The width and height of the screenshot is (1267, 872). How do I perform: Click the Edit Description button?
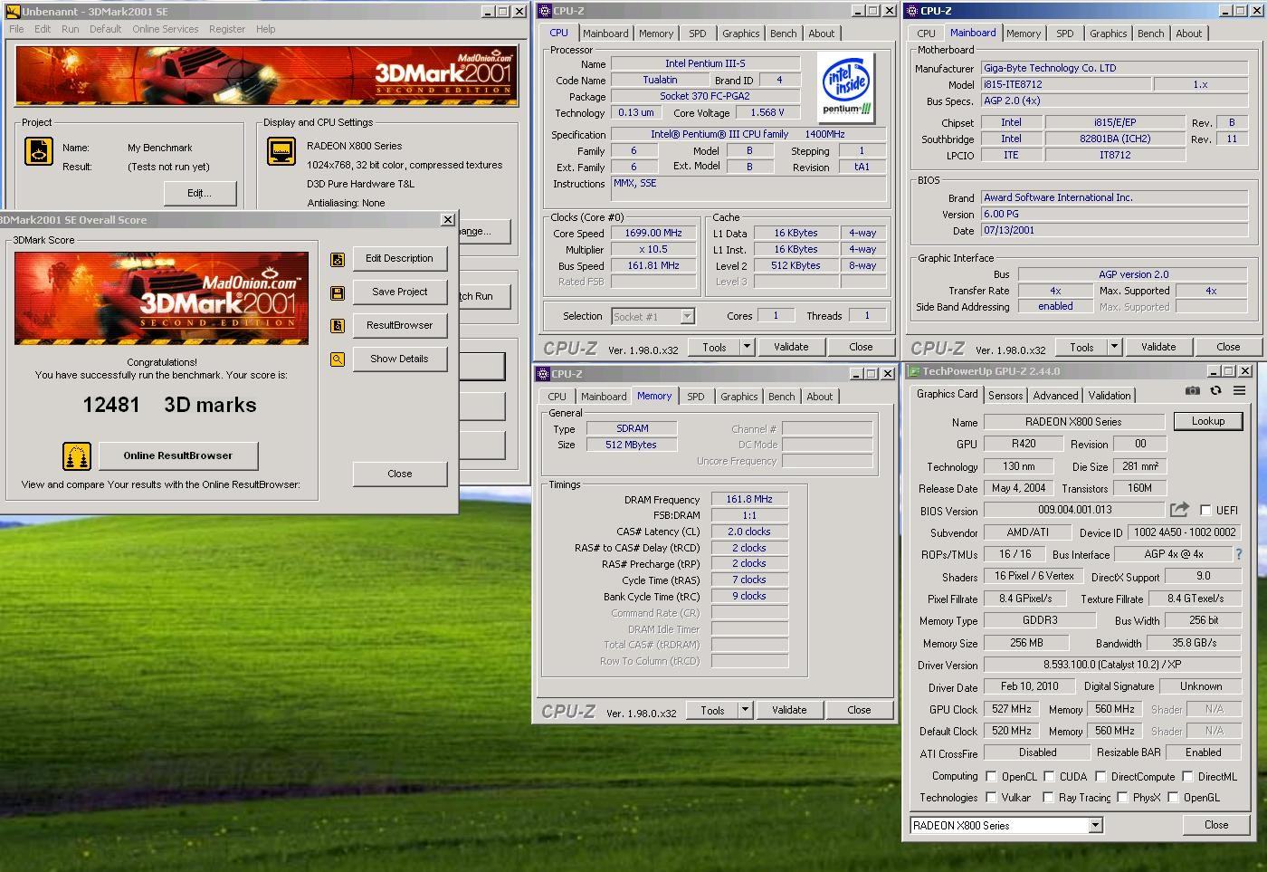pyautogui.click(x=399, y=258)
